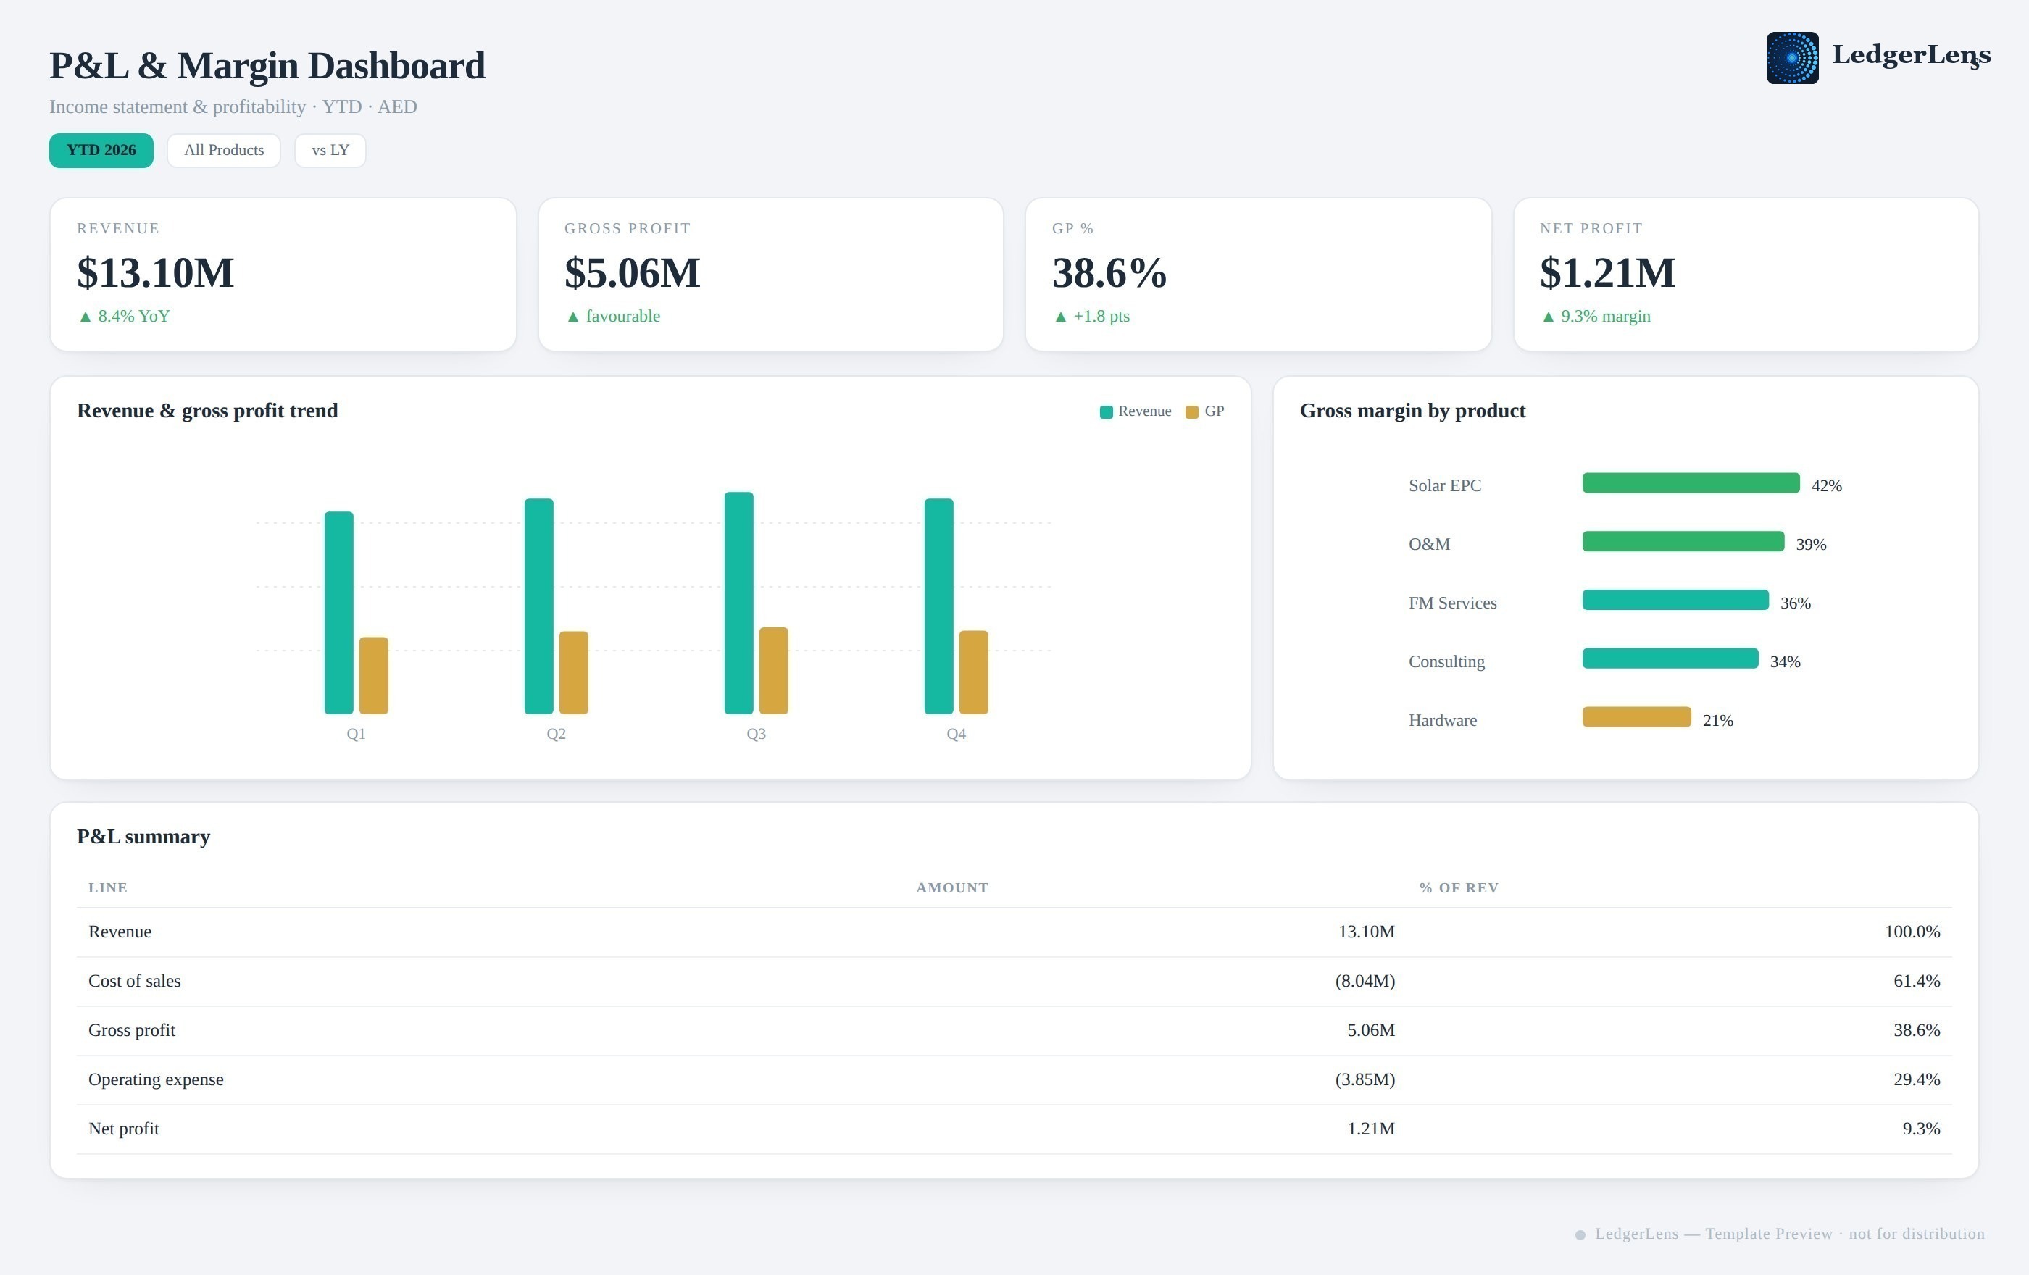Viewport: 2029px width, 1275px height.
Task: Click the Q3 revenue bar
Action: [739, 603]
